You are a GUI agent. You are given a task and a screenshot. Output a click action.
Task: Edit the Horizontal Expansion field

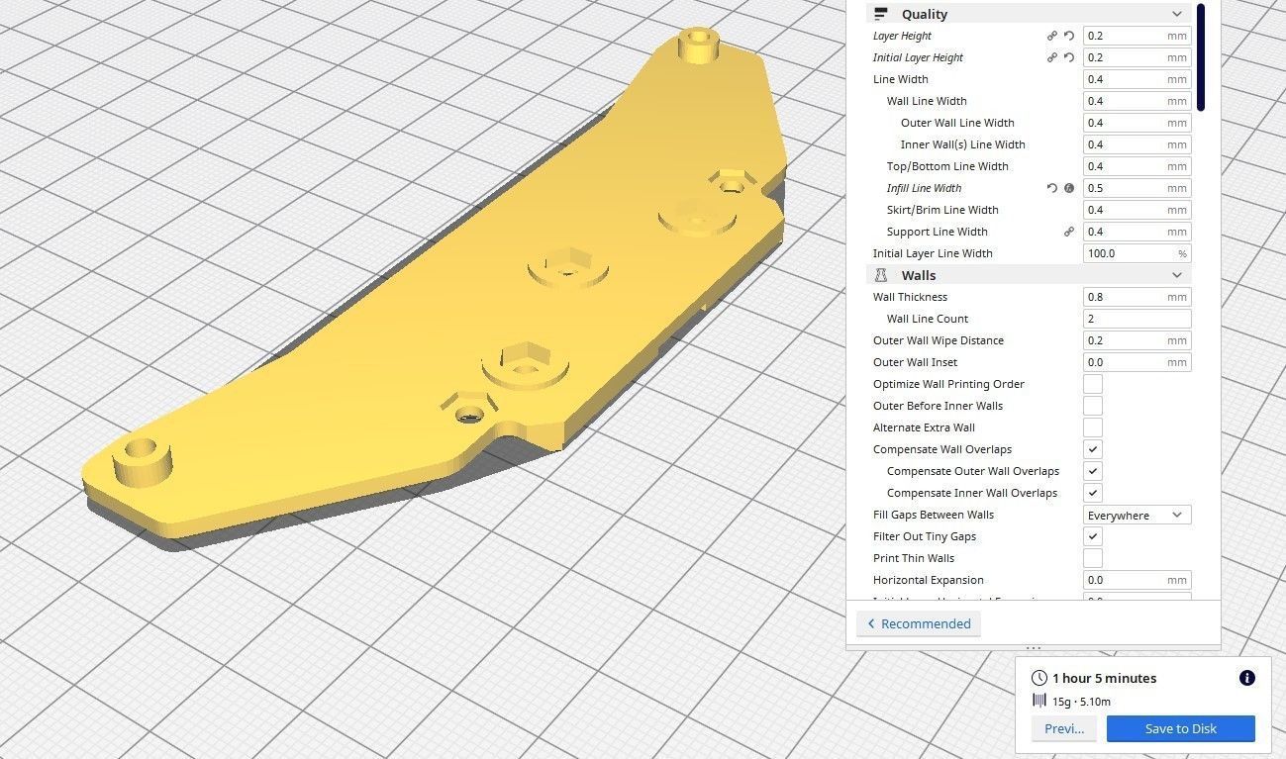click(1137, 580)
